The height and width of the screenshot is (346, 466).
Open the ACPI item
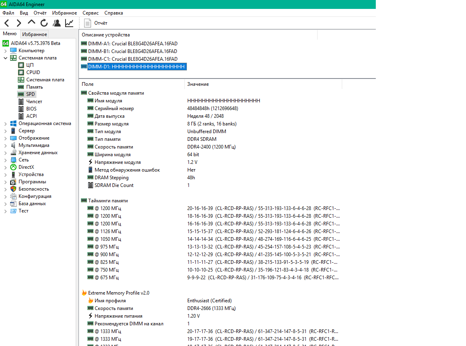coord(32,116)
